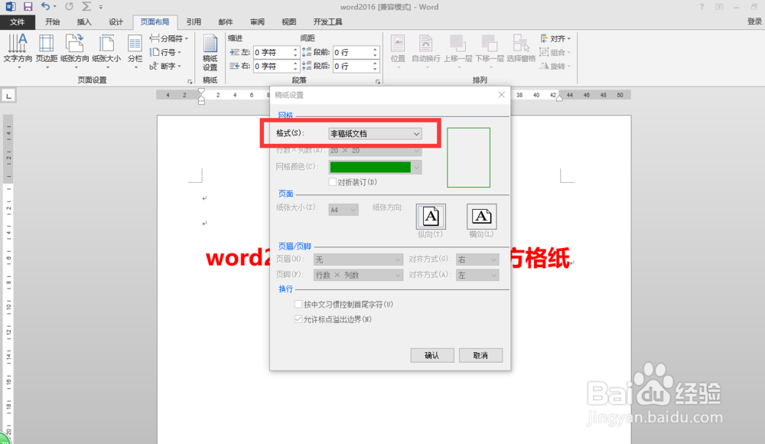
Task: Click the 自动换行 wrap text icon
Action: [x=426, y=51]
